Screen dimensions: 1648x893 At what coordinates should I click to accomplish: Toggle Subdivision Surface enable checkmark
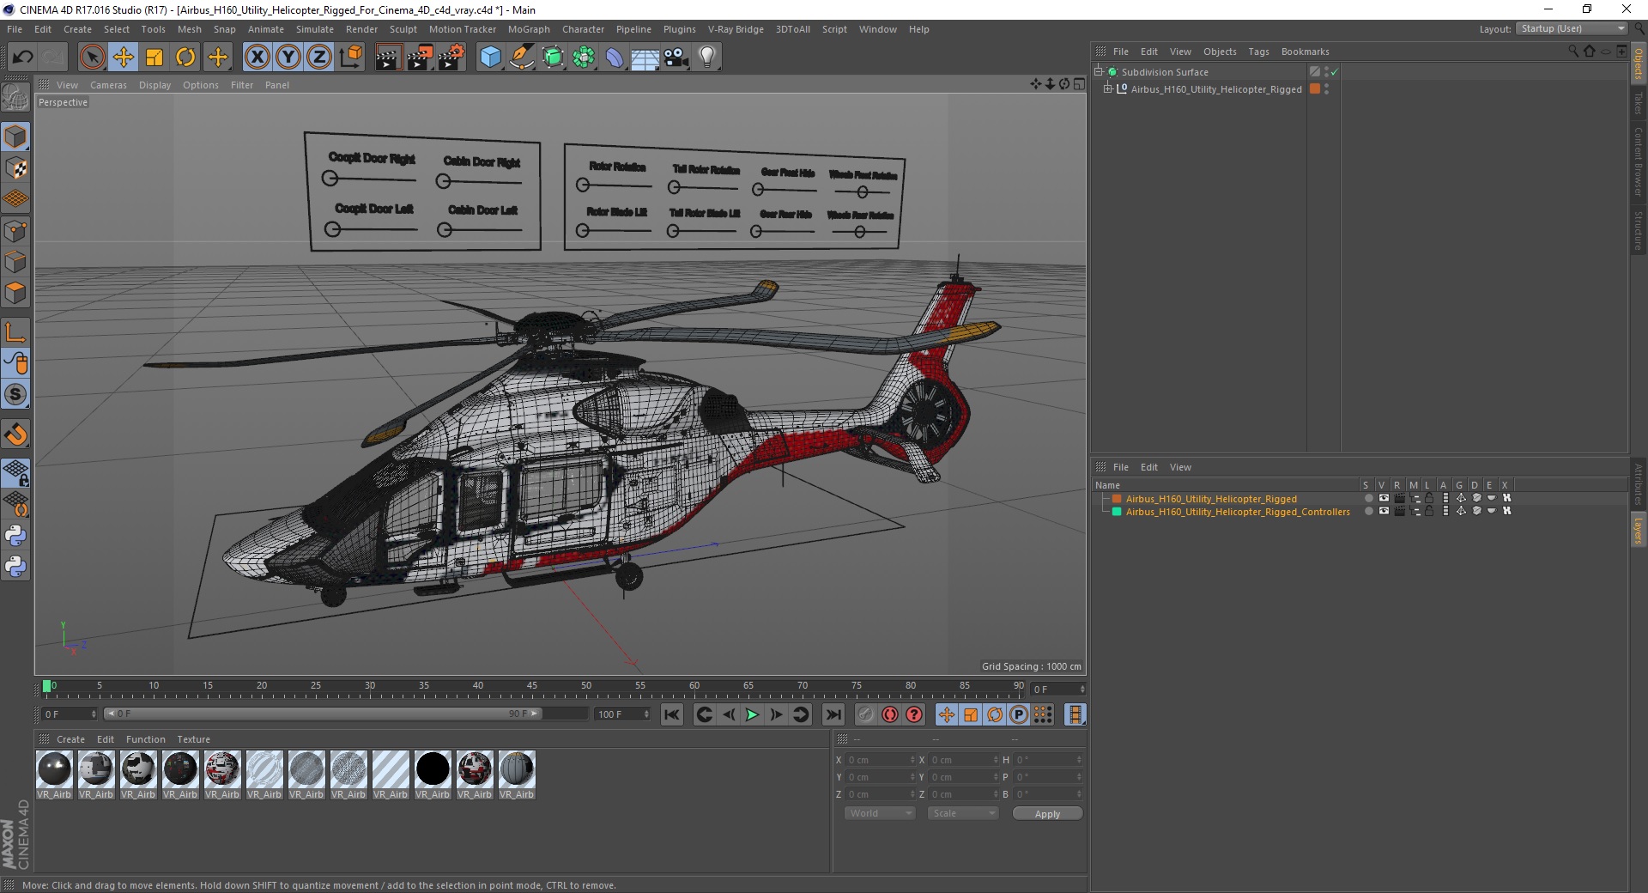click(1335, 72)
